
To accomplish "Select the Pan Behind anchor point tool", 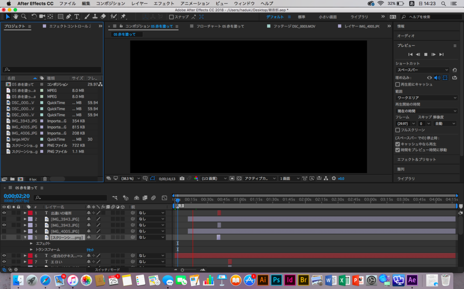I will 51,17.
